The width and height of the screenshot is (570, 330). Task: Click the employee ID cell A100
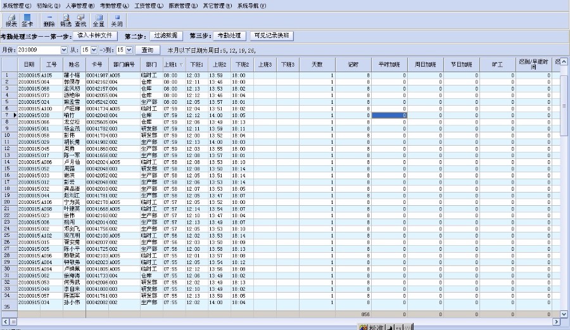click(52, 109)
